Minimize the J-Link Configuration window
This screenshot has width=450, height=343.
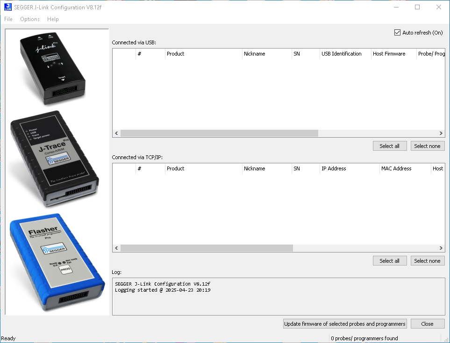pos(396,7)
